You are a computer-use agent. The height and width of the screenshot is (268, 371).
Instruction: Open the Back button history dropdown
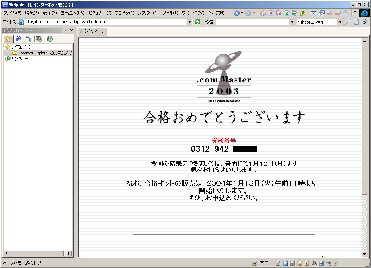242,13
